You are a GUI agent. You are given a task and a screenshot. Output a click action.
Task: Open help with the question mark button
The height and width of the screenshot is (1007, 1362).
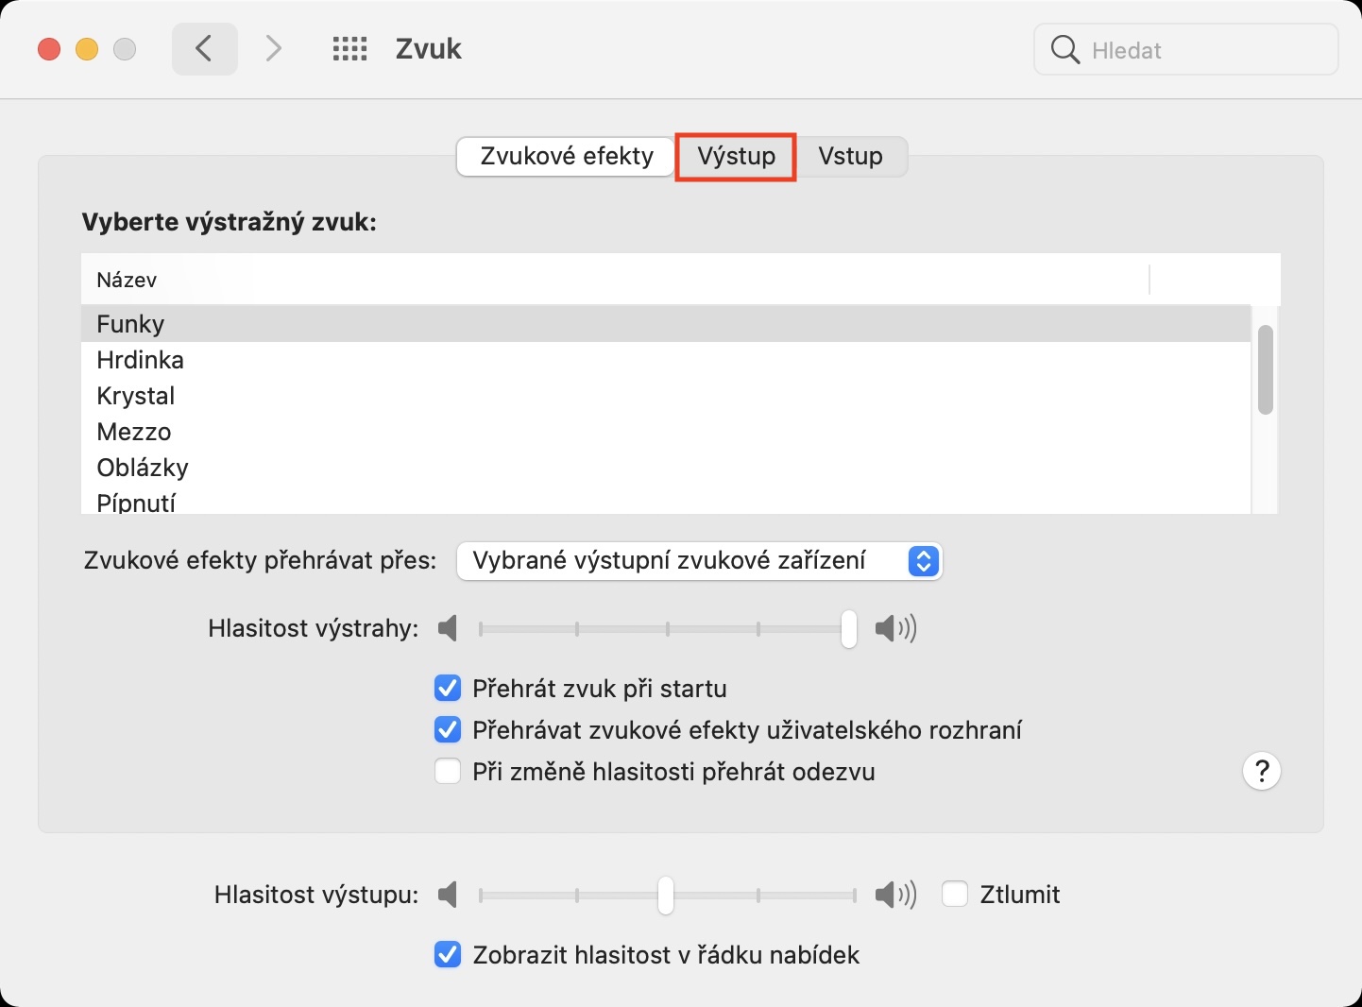(1261, 772)
